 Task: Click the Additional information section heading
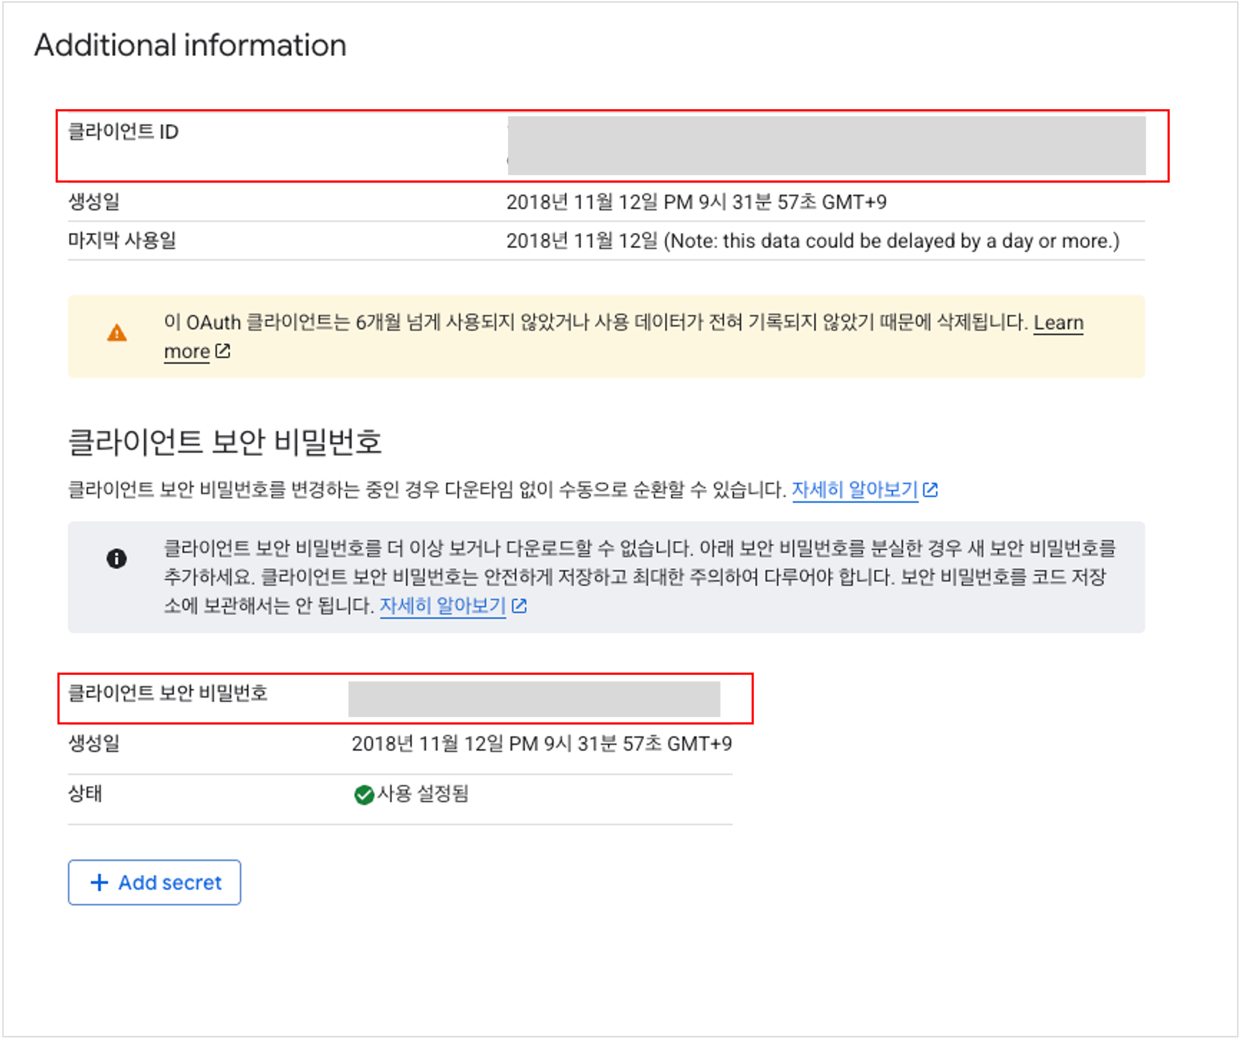190,44
